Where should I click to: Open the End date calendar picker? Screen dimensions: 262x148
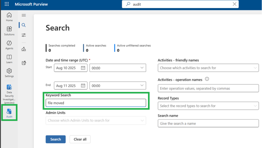(x=83, y=86)
